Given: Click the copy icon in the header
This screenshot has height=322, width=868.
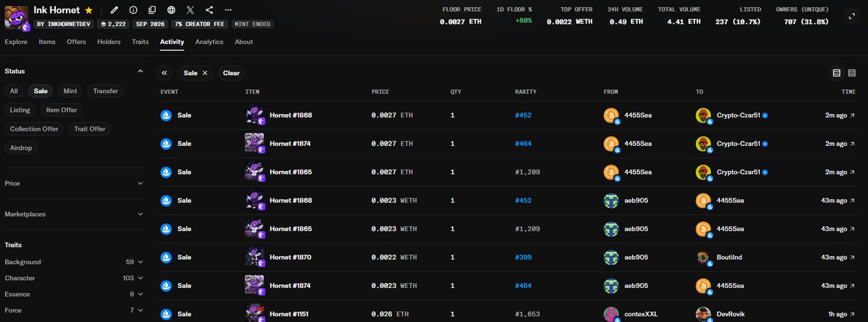Looking at the screenshot, I should tap(152, 11).
